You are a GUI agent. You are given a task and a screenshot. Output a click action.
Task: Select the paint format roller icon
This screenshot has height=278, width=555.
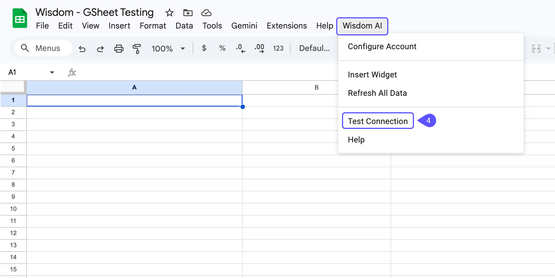point(137,48)
